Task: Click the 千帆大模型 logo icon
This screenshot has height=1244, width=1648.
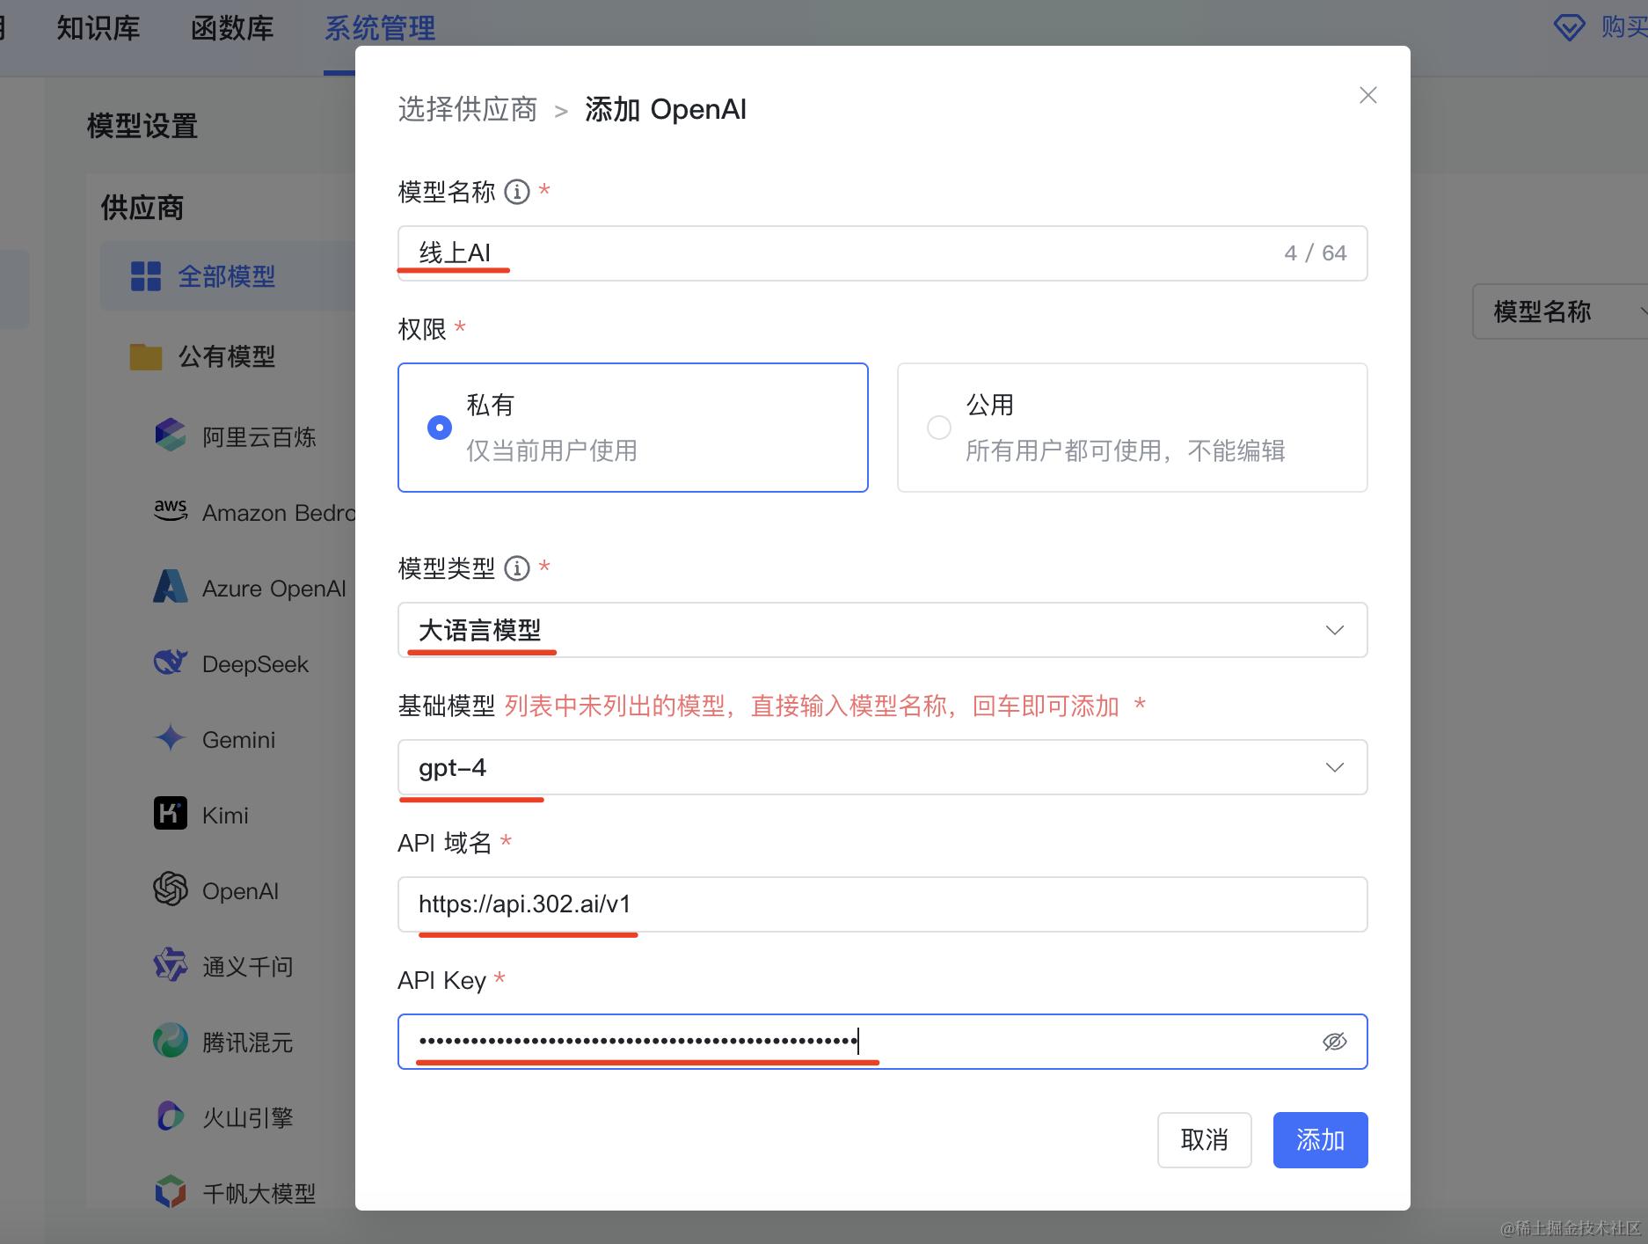Action: [x=171, y=1192]
